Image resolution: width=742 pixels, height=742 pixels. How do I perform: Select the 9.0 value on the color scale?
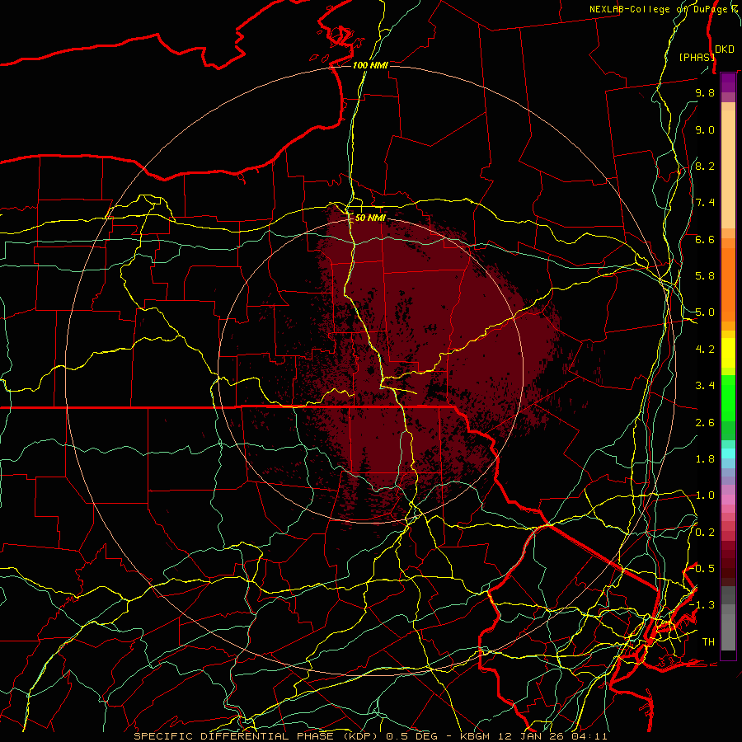coord(705,129)
